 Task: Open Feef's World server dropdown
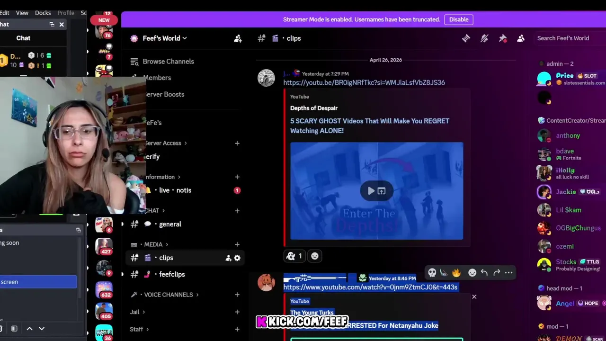point(165,38)
